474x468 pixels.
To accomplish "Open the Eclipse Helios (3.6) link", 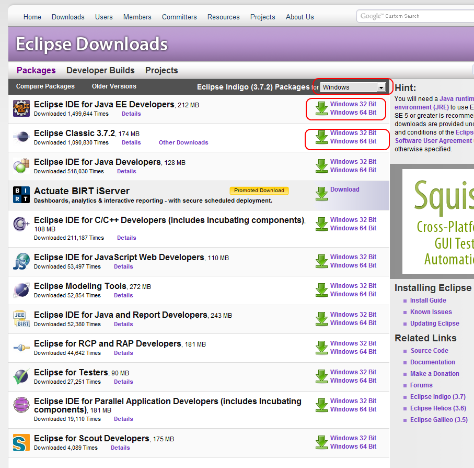I will (438, 408).
